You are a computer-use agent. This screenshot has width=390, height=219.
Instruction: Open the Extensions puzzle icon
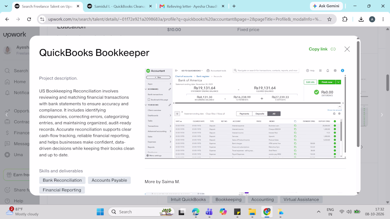(x=345, y=19)
